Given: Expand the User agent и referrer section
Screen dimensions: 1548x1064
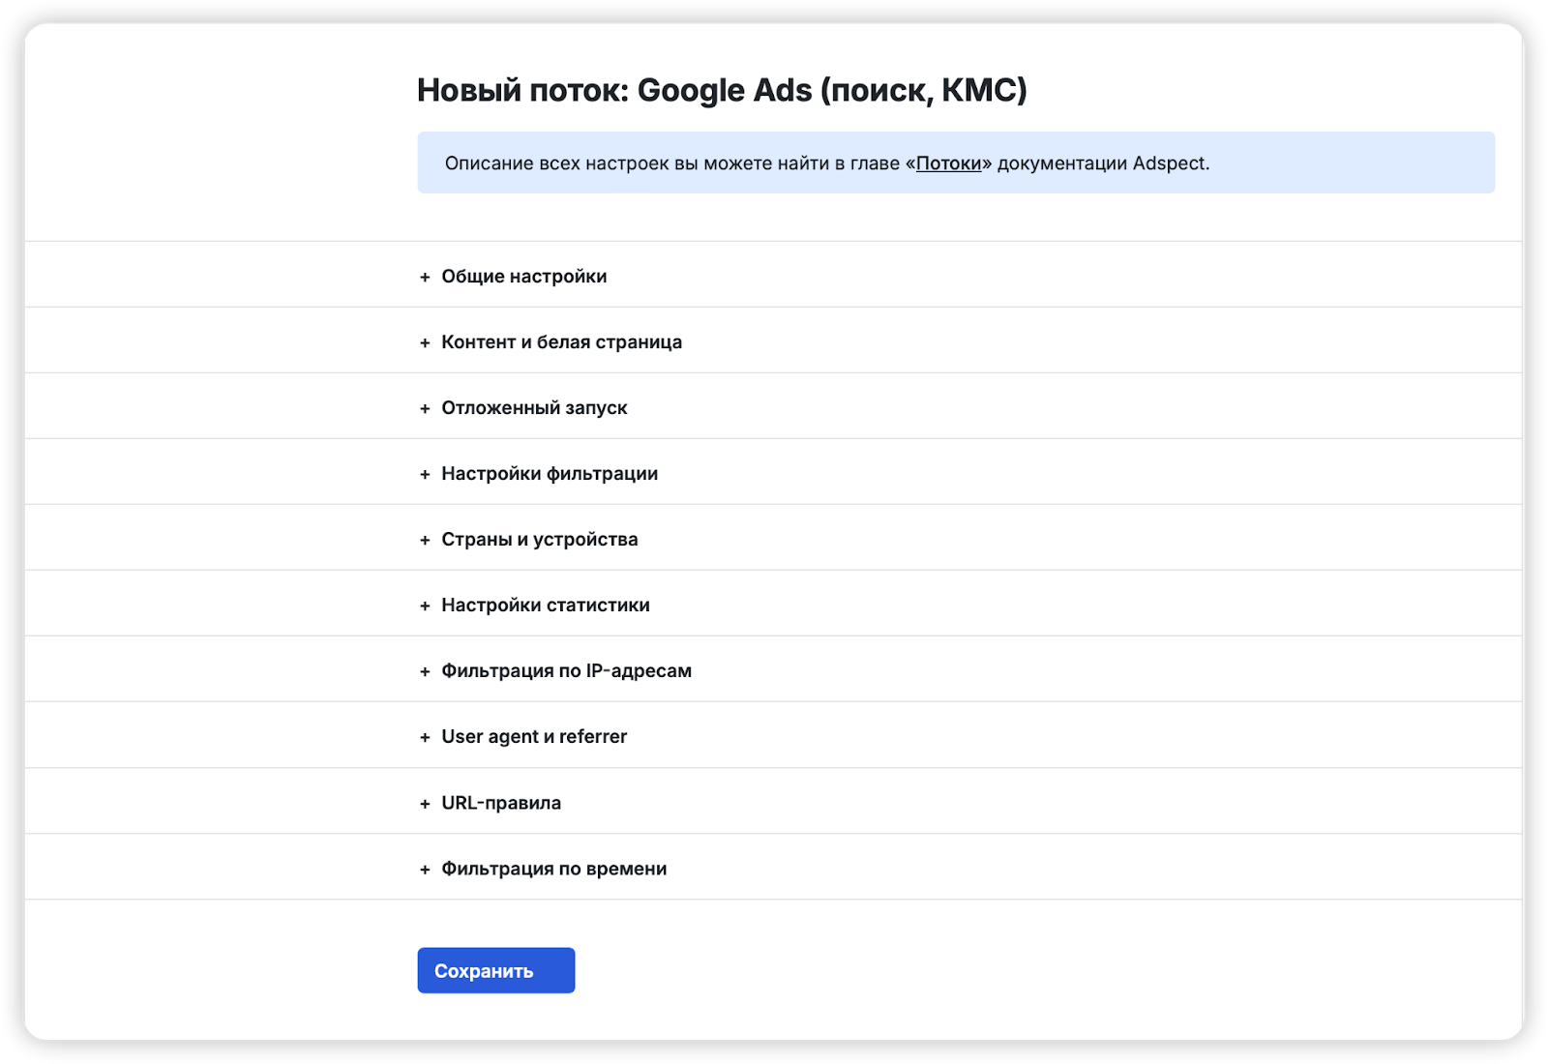Looking at the screenshot, I should [534, 737].
